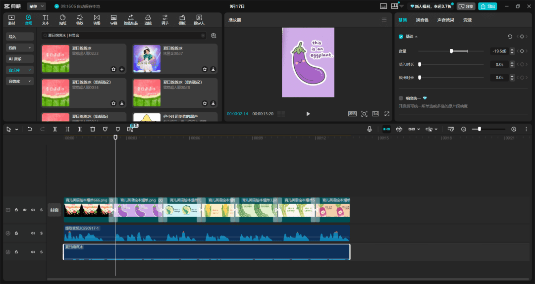Download the 林昱含 00:37 track
This screenshot has height=284, width=535.
(x=213, y=69)
